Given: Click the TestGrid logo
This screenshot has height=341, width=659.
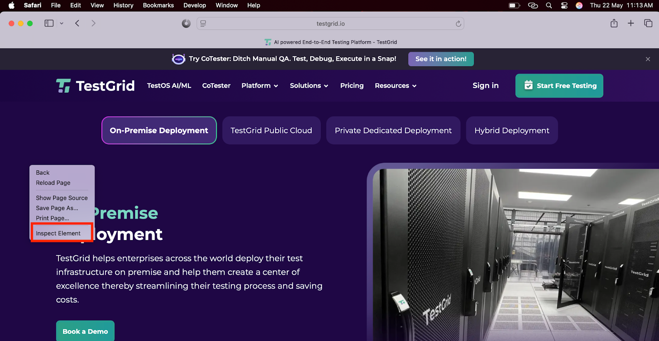Looking at the screenshot, I should (95, 86).
